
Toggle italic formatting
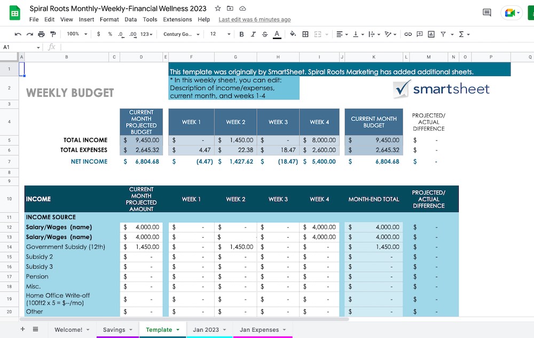tap(253, 34)
